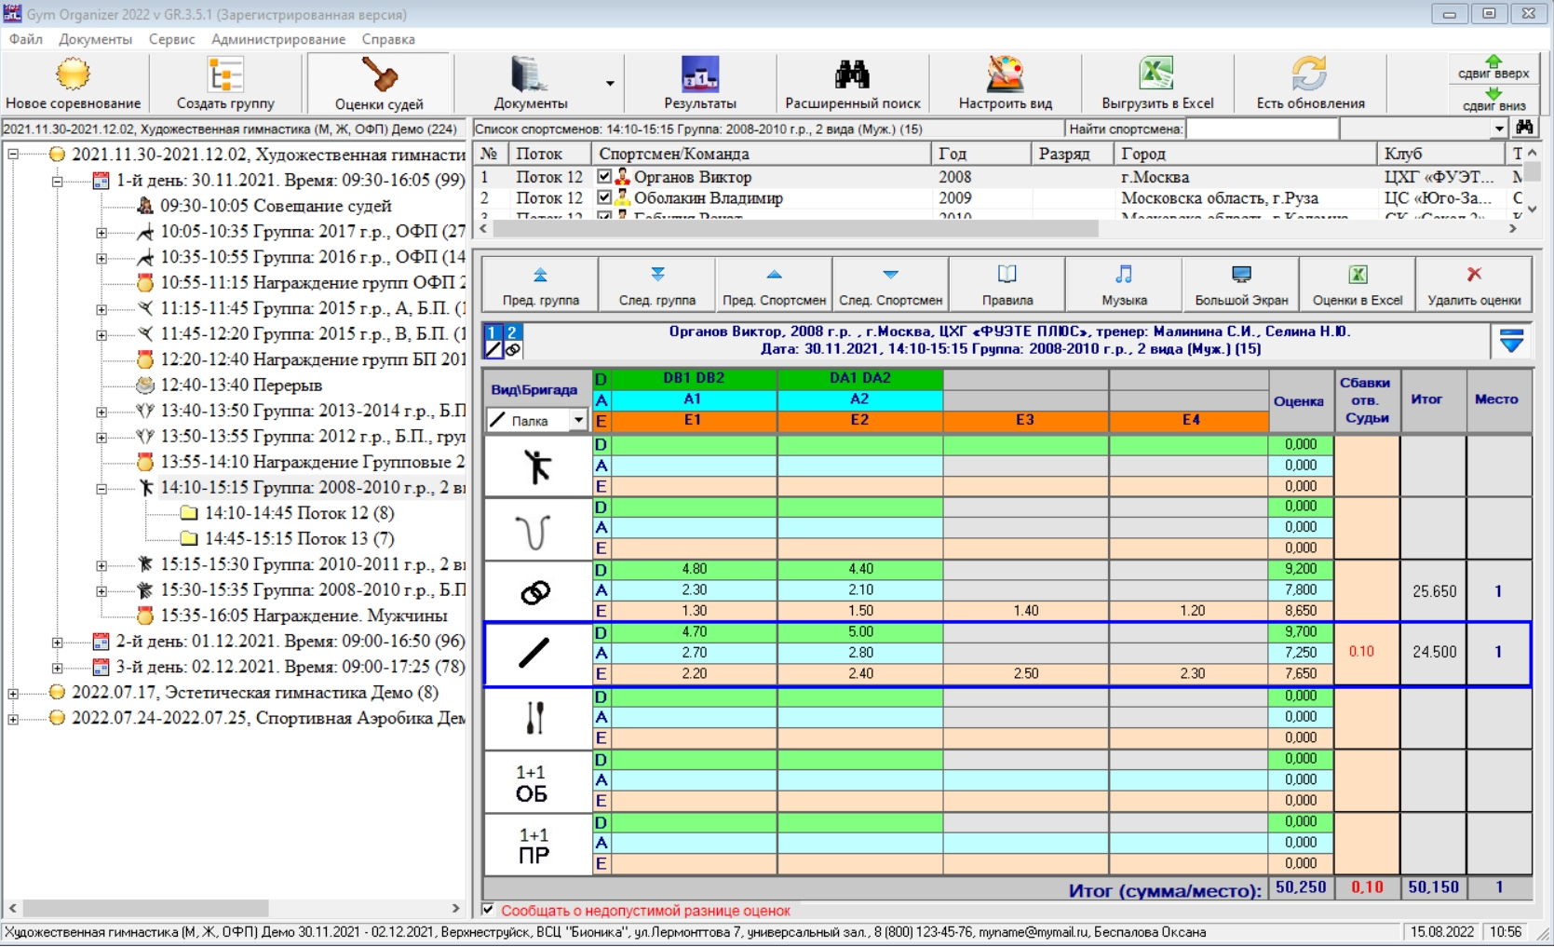The image size is (1554, 947).
Task: Open the Палка apparatus dropdown
Action: click(x=578, y=421)
